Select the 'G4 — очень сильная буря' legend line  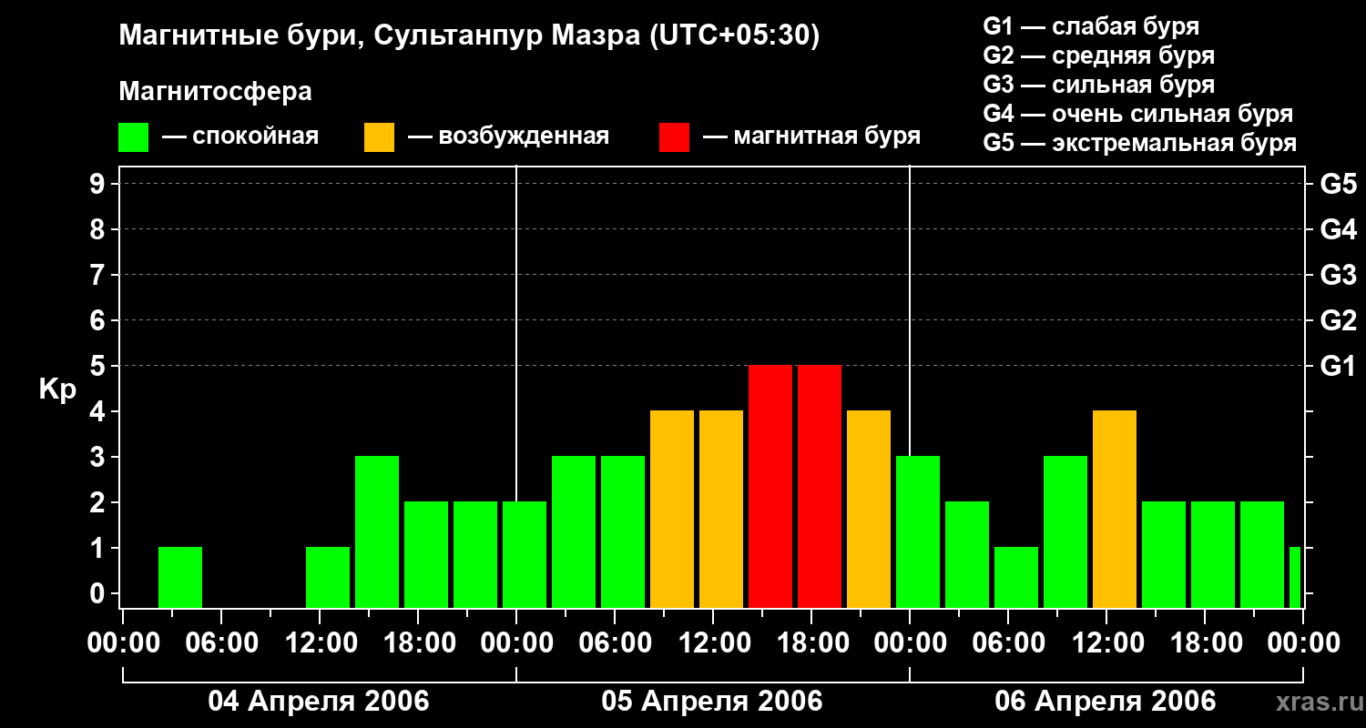(1138, 114)
